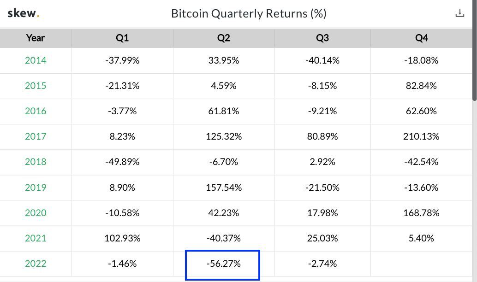Viewport: 477px width, 282px height.
Task: Open the 2017 year link
Action: tap(36, 136)
